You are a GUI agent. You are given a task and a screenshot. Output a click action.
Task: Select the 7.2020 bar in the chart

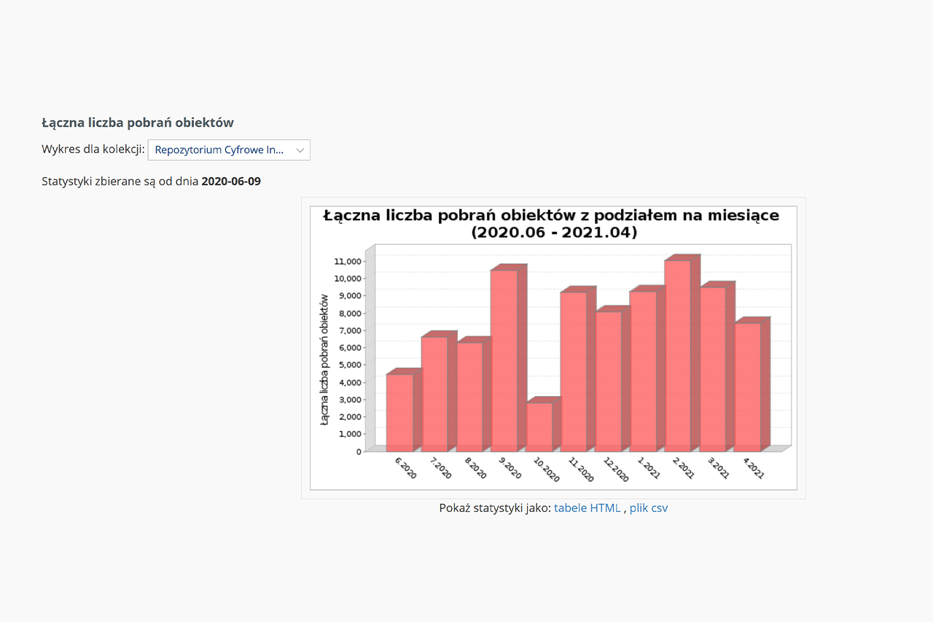pos(434,394)
